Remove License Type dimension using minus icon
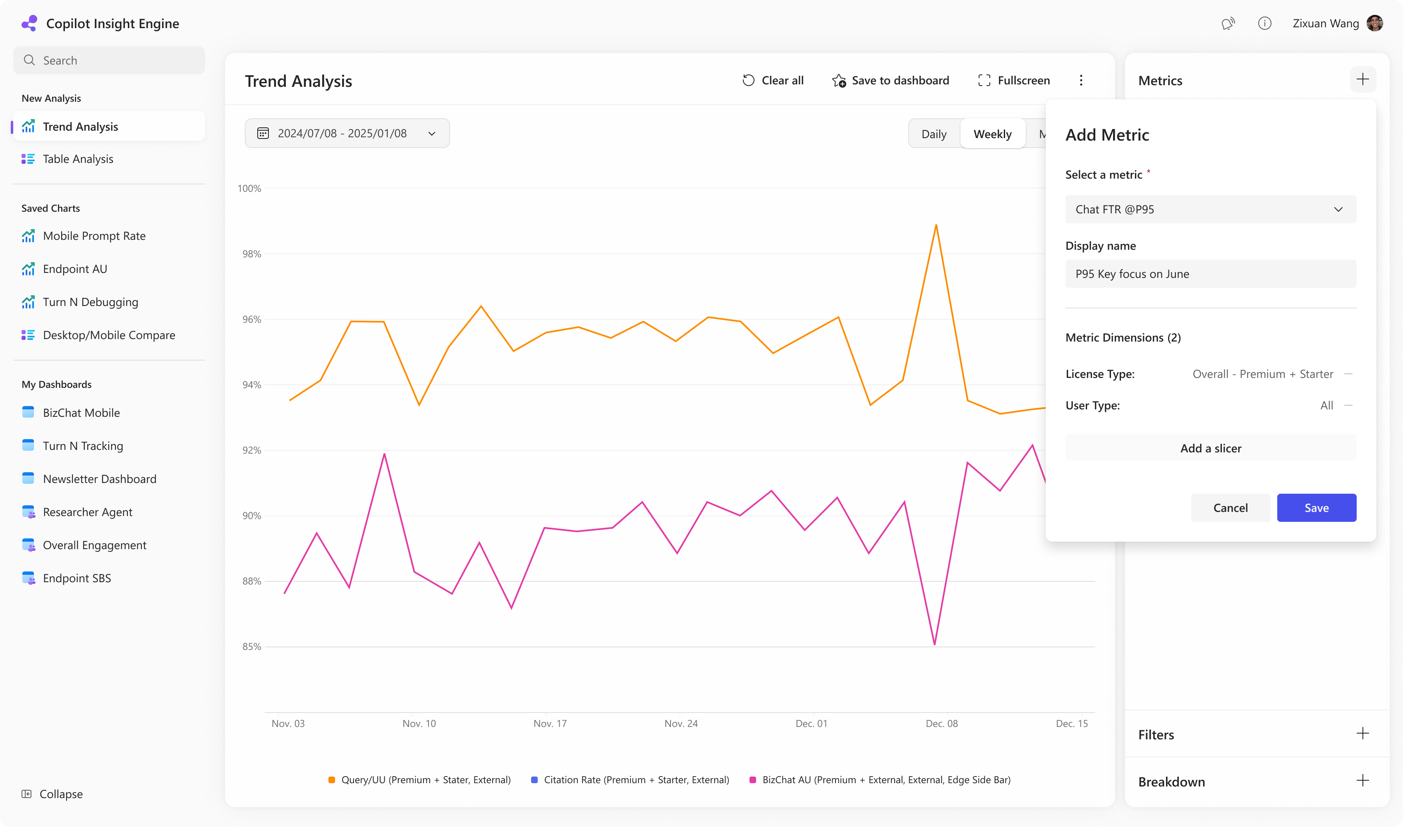This screenshot has width=1403, height=827. tap(1348, 374)
